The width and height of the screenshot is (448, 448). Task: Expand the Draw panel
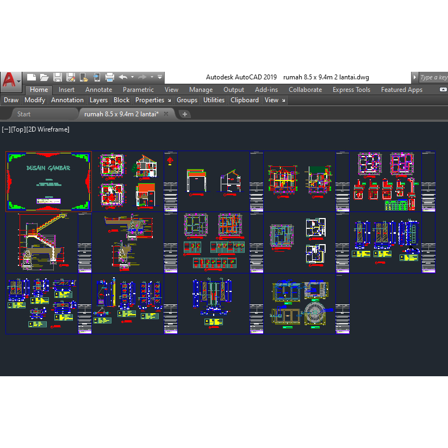pyautogui.click(x=11, y=100)
